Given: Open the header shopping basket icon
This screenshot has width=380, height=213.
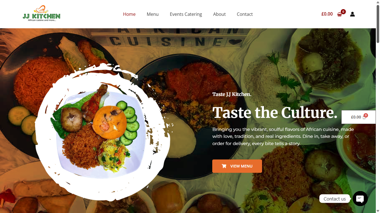Looking at the screenshot, I should coord(339,14).
